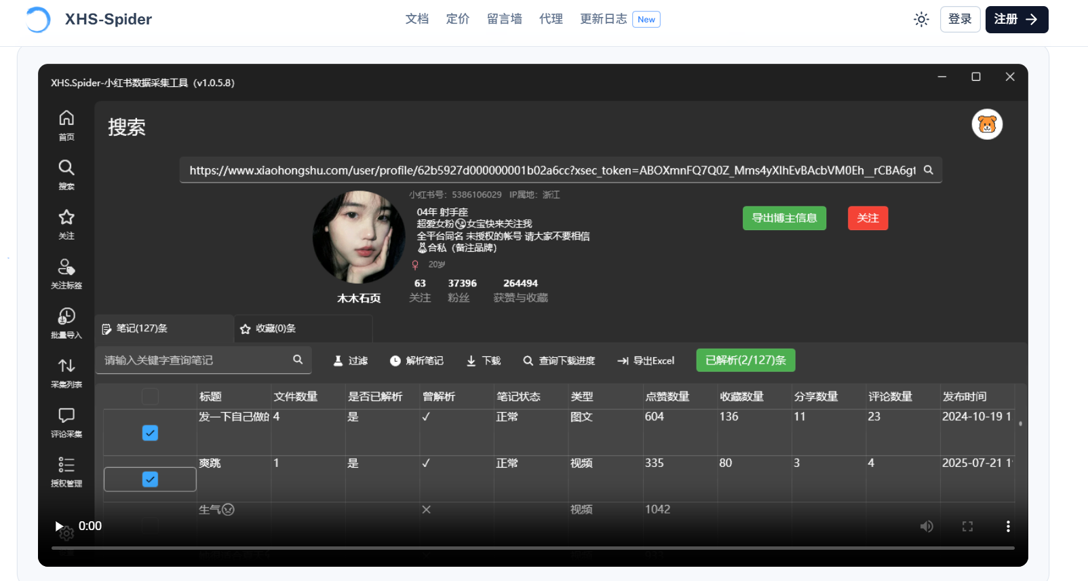The height and width of the screenshot is (581, 1088).
Task: Open 关注 star in the sidebar
Action: click(x=66, y=225)
